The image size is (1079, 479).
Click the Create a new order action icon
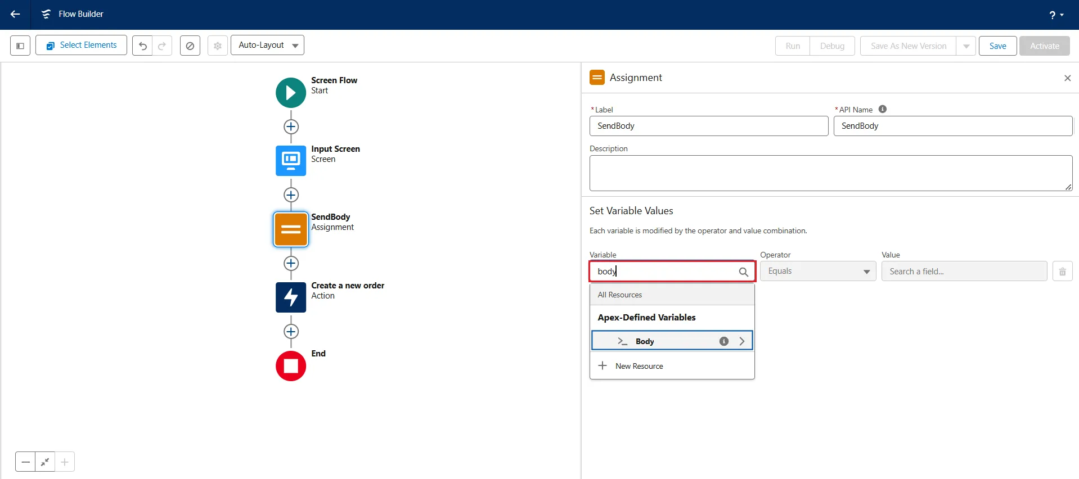tap(291, 297)
